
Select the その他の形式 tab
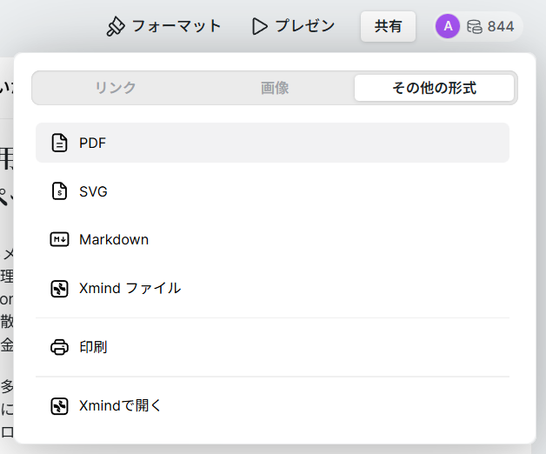click(x=434, y=88)
